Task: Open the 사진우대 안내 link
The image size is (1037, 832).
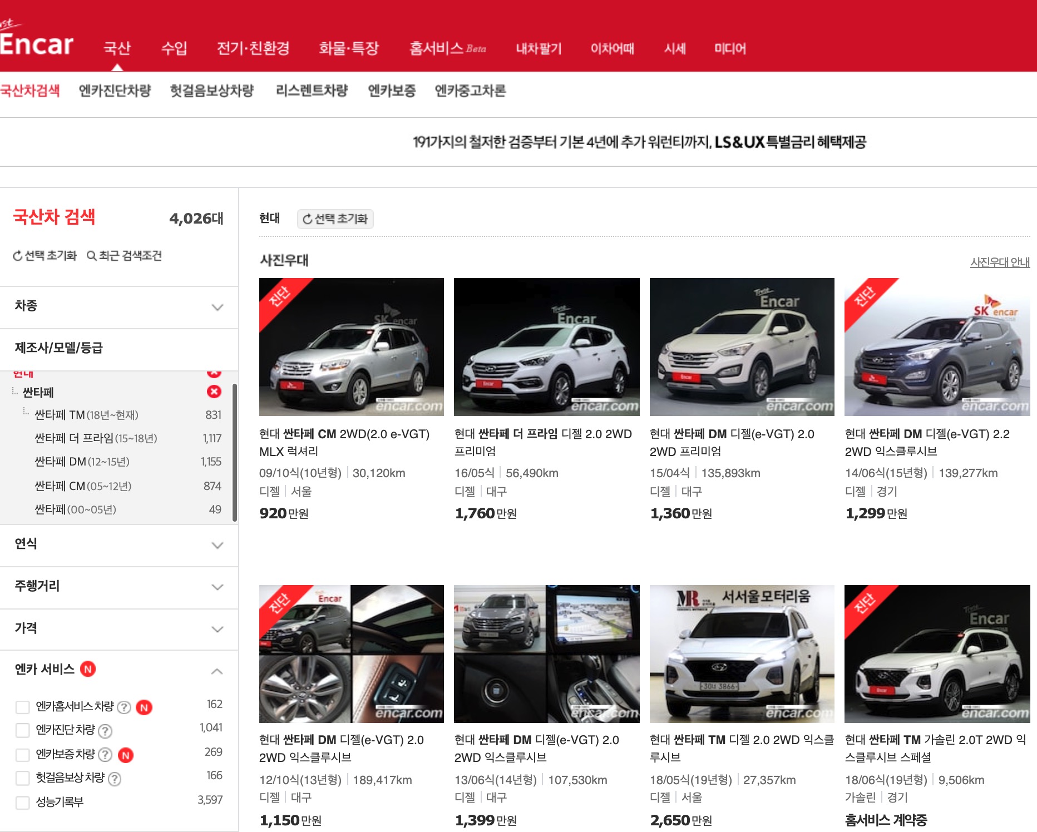Action: pos(1000,262)
